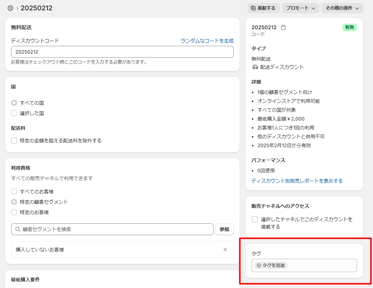
Task: Select the 選択した国 radio button
Action: (x=14, y=113)
